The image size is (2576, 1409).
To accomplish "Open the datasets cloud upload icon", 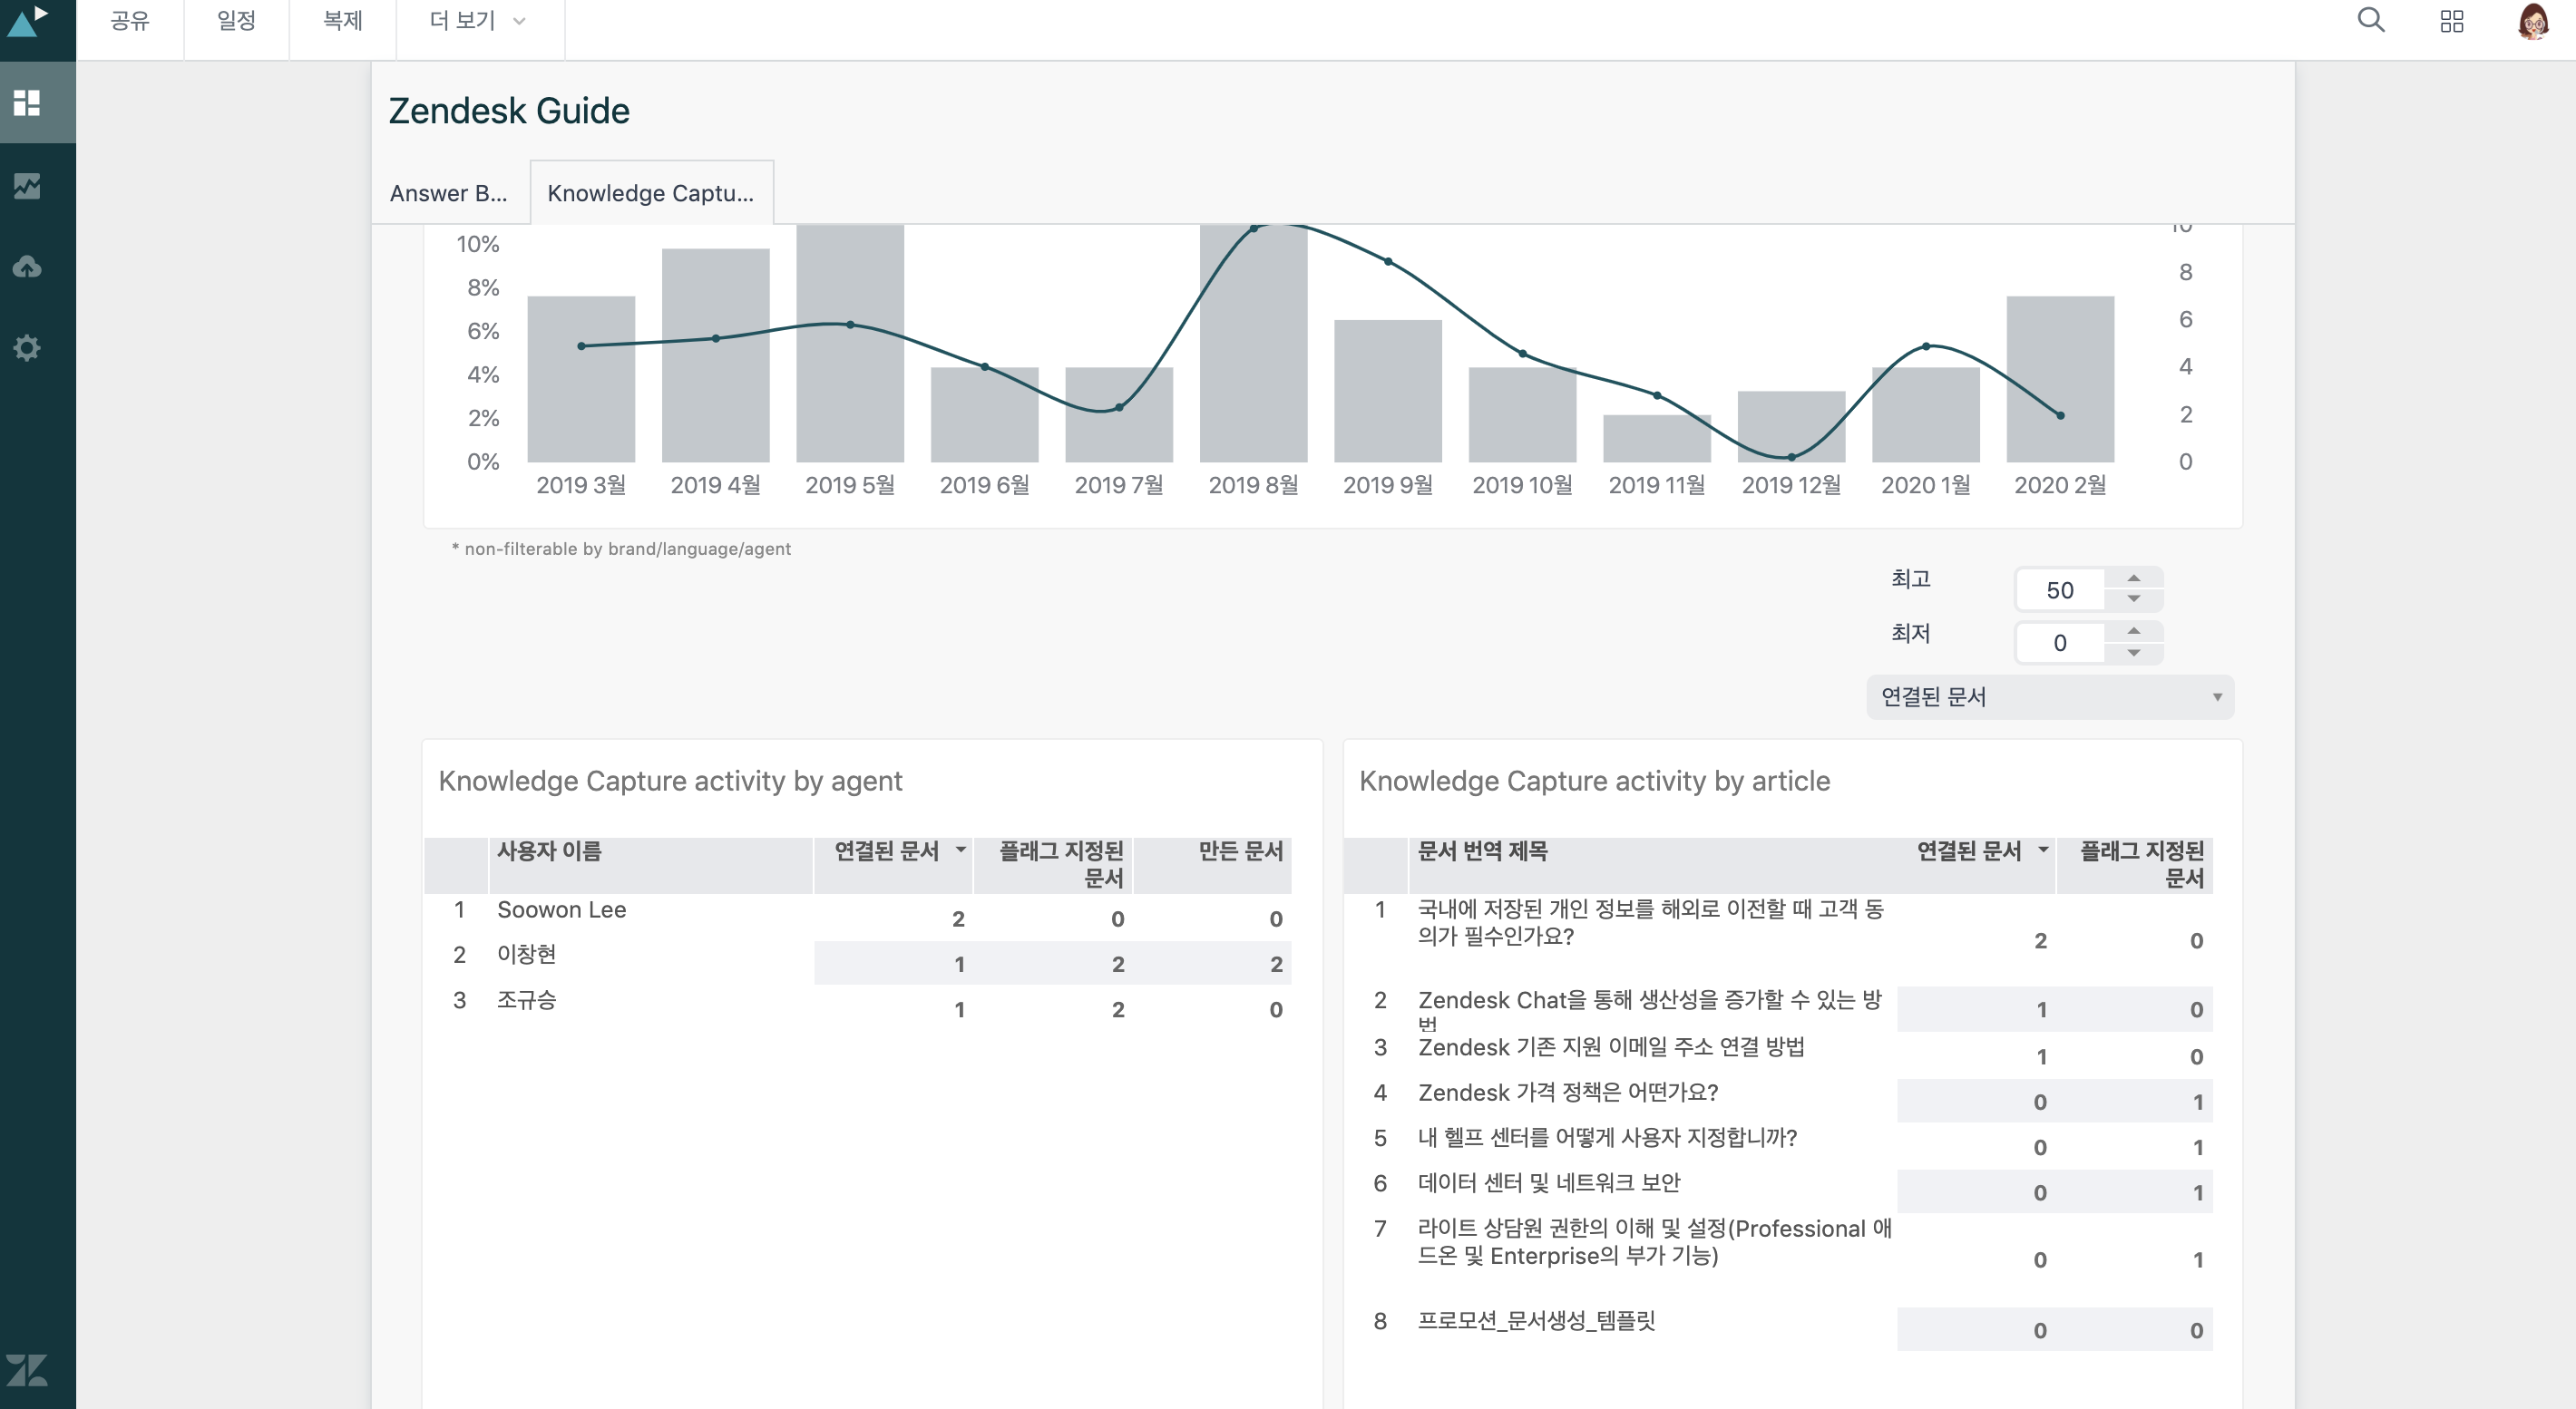I will (x=27, y=267).
